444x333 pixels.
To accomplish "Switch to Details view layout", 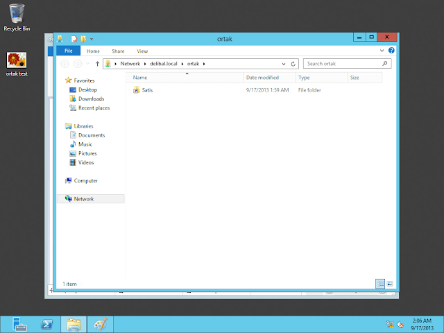I will click(x=380, y=284).
